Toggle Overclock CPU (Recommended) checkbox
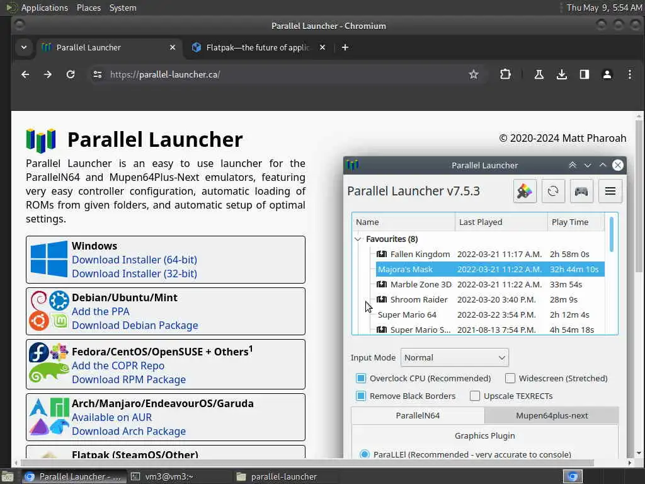 pyautogui.click(x=361, y=378)
